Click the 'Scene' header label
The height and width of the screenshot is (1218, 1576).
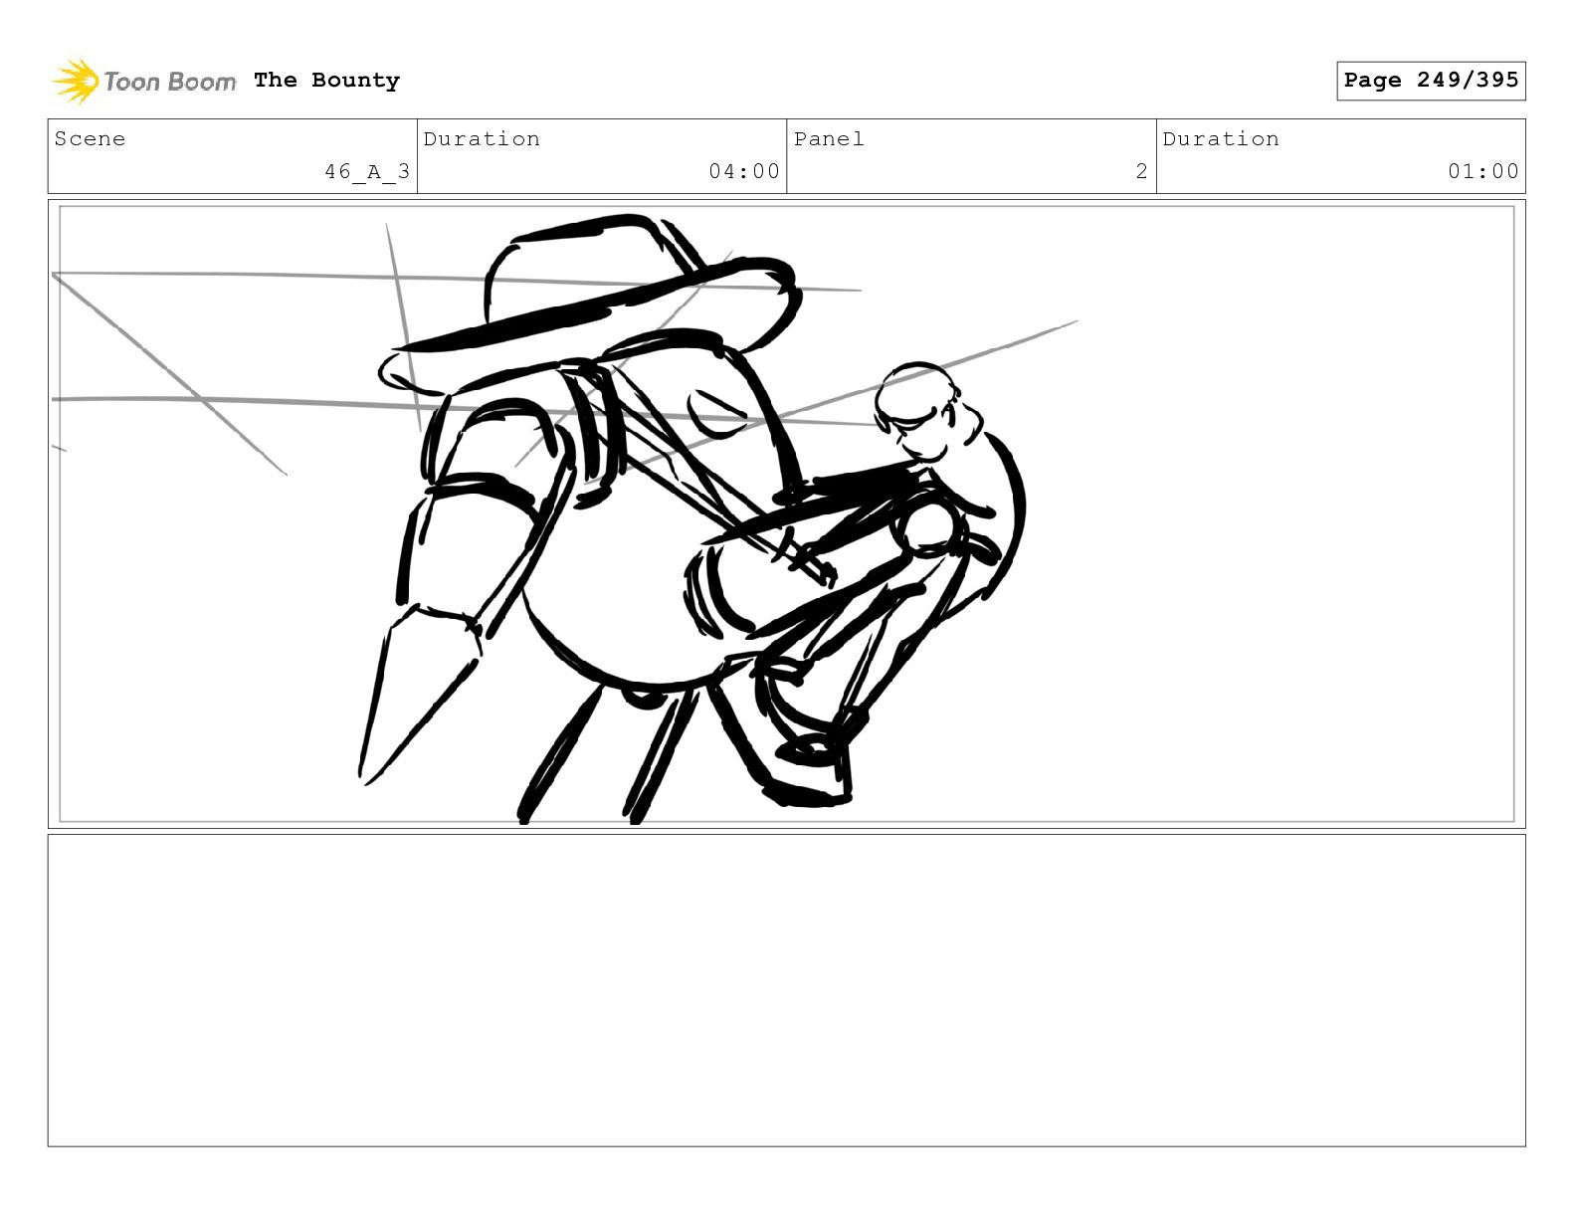point(90,139)
